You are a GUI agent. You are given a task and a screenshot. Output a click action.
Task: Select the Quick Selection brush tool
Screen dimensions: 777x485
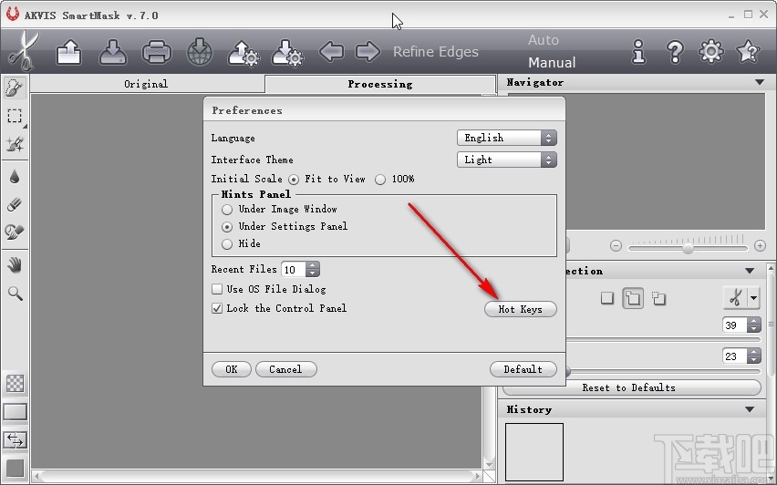pos(15,88)
